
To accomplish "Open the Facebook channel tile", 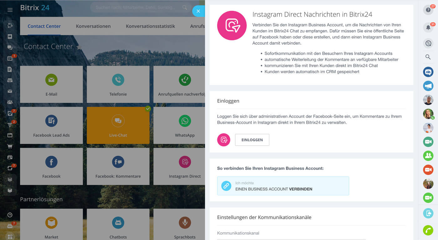I will (x=51, y=166).
